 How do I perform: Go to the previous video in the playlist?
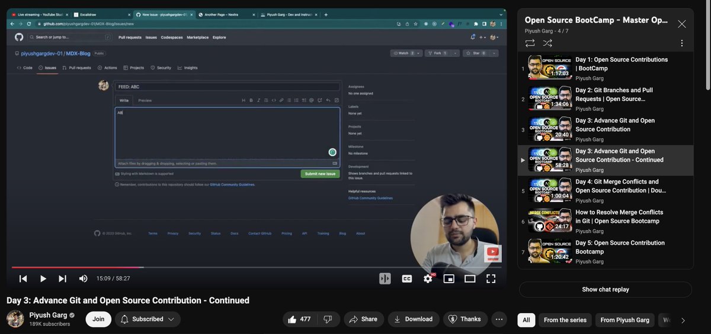coord(23,278)
